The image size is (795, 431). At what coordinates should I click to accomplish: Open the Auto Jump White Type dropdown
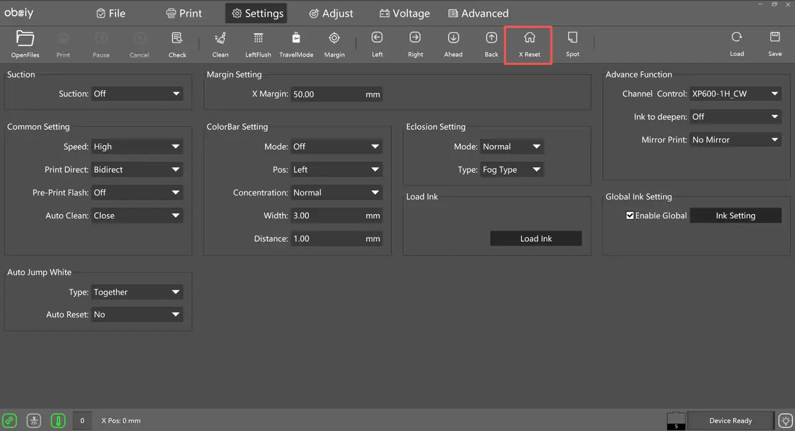tap(137, 292)
